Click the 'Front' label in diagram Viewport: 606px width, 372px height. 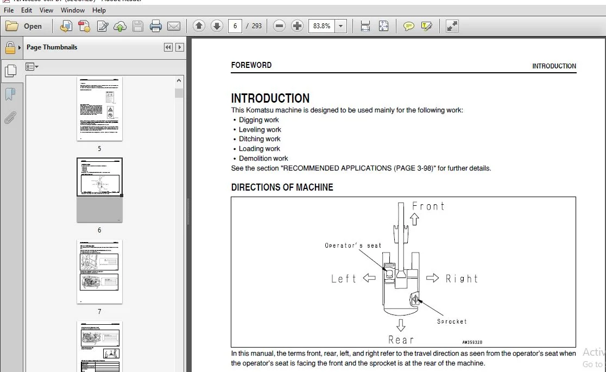(428, 206)
